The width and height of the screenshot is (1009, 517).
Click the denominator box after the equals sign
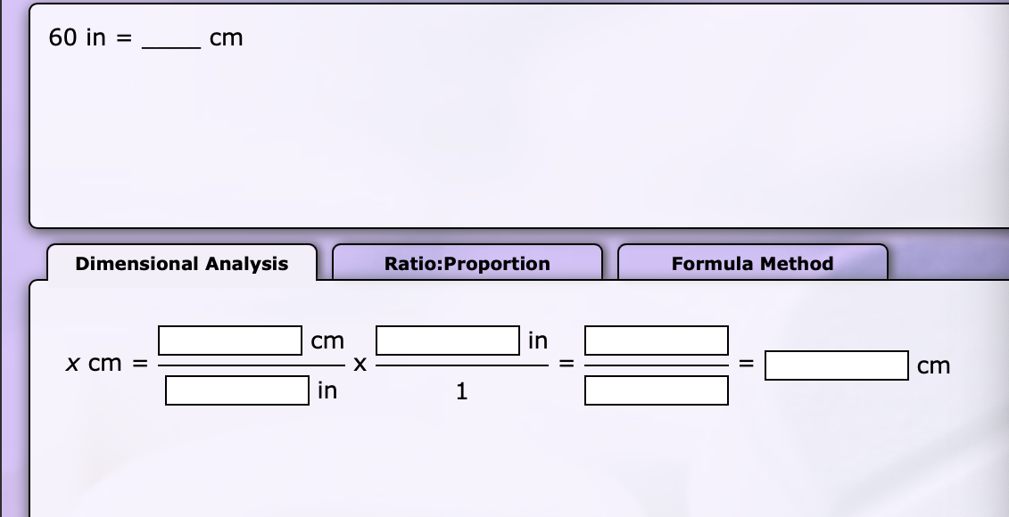click(656, 389)
